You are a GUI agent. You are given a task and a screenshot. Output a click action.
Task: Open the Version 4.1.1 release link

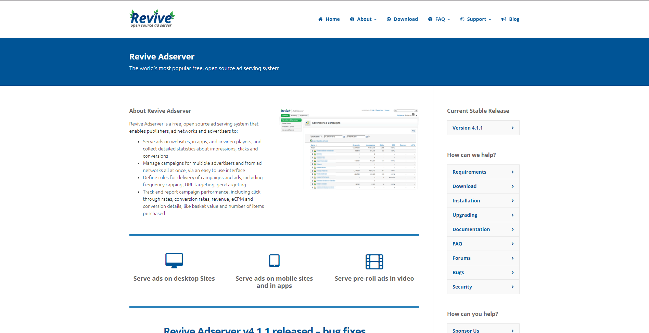(x=483, y=128)
